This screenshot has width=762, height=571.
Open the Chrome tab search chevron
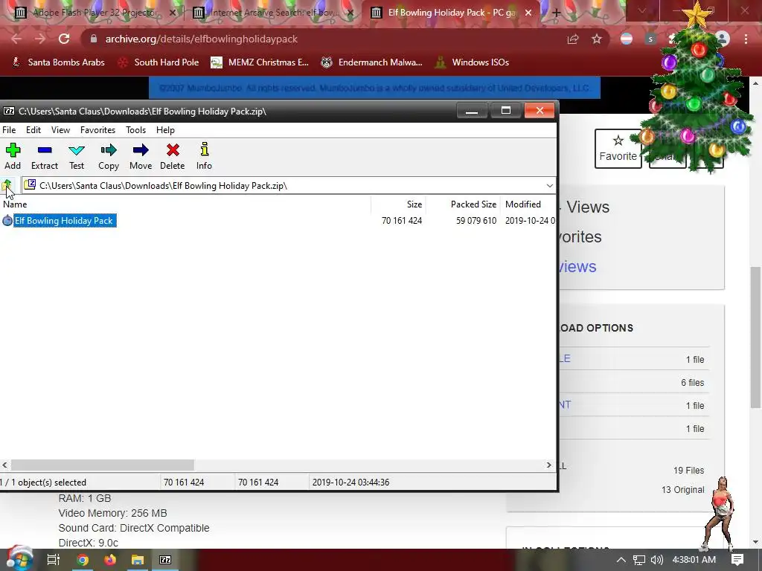click(x=642, y=10)
